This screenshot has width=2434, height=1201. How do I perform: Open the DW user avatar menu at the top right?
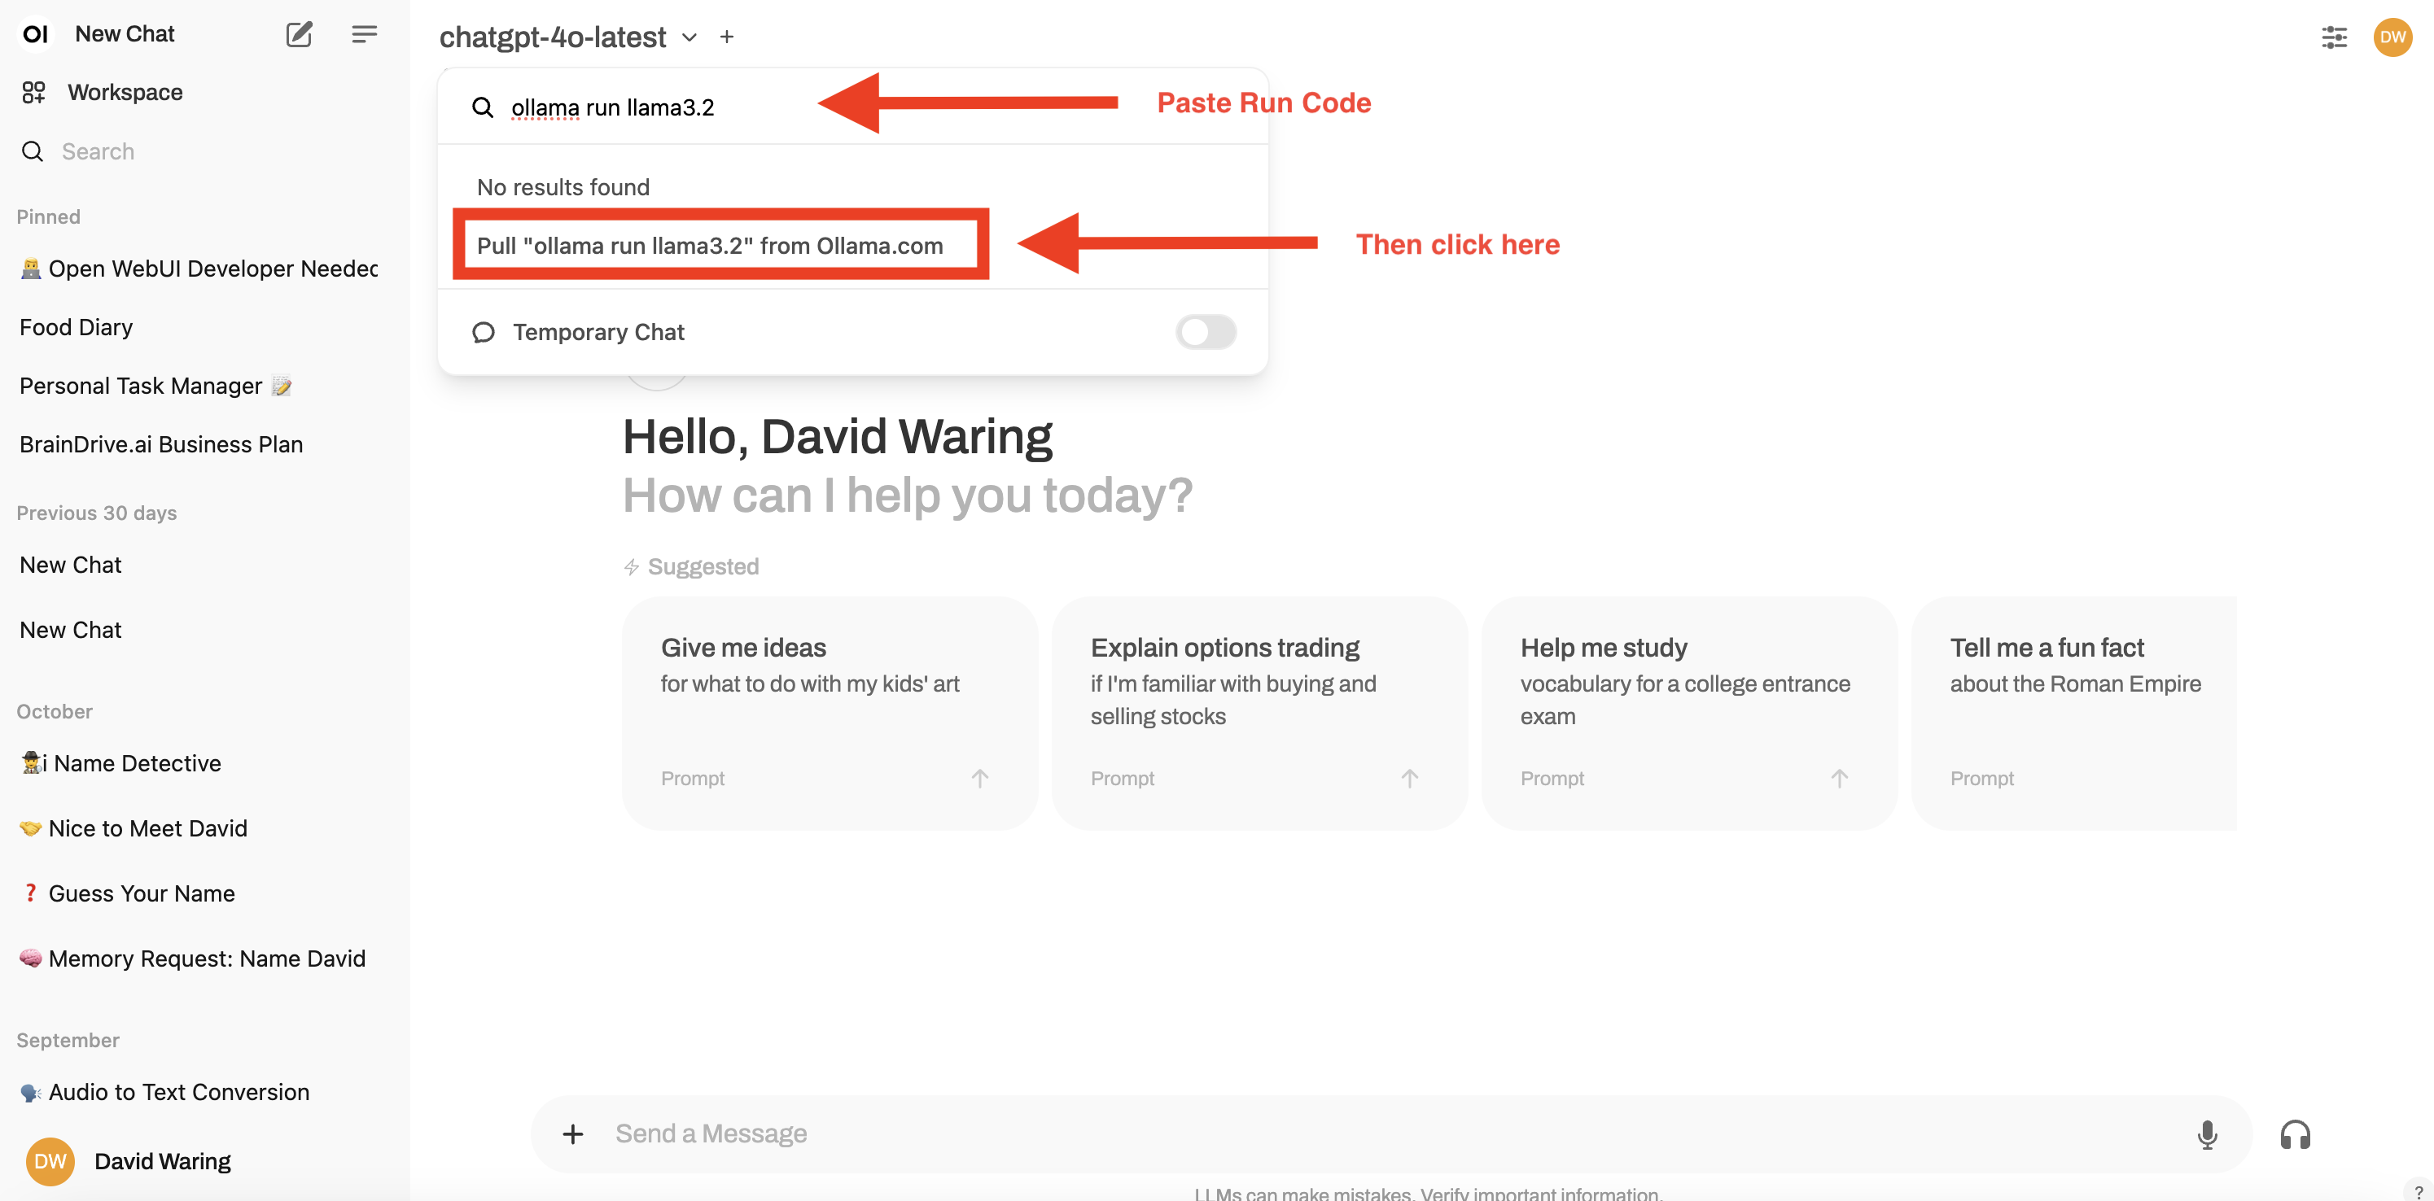[x=2392, y=37]
